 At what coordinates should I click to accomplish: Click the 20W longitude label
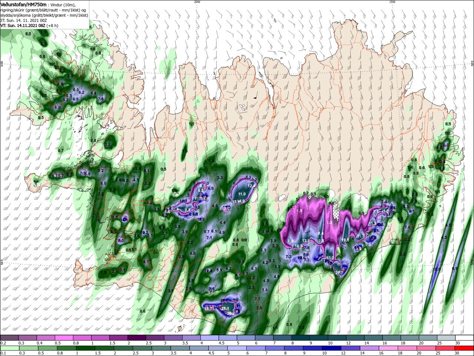click(x=197, y=2)
